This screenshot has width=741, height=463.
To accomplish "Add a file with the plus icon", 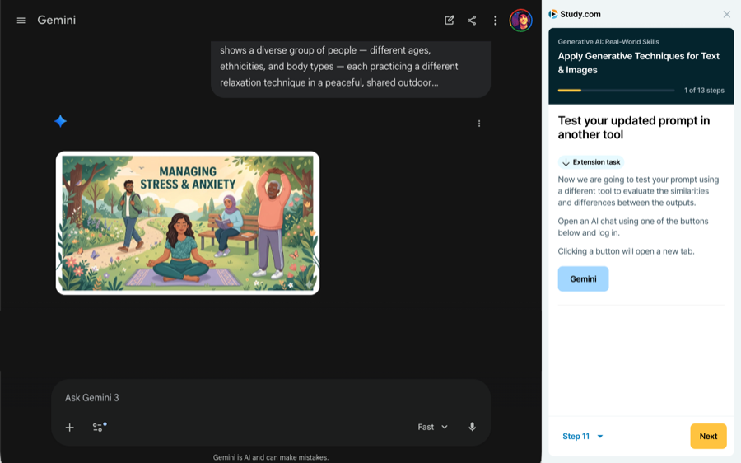I will (x=69, y=428).
